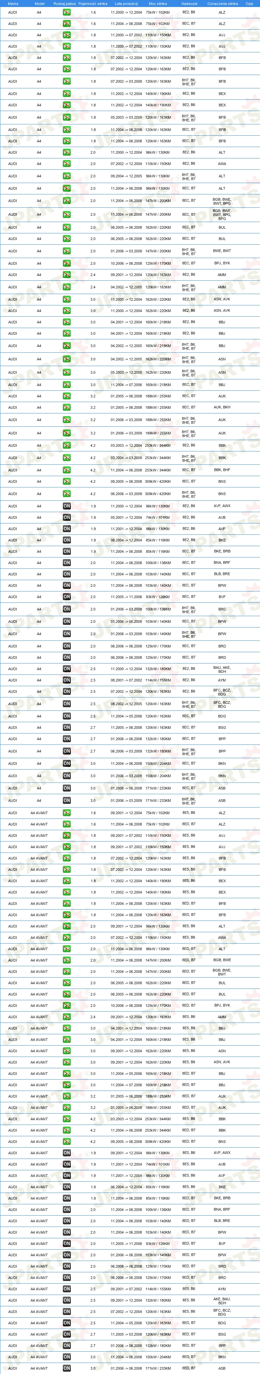Screen dimensions: 260x1374
Task: Click production years '11.2005 -> 03.2008'
Action: [126, 1335]
